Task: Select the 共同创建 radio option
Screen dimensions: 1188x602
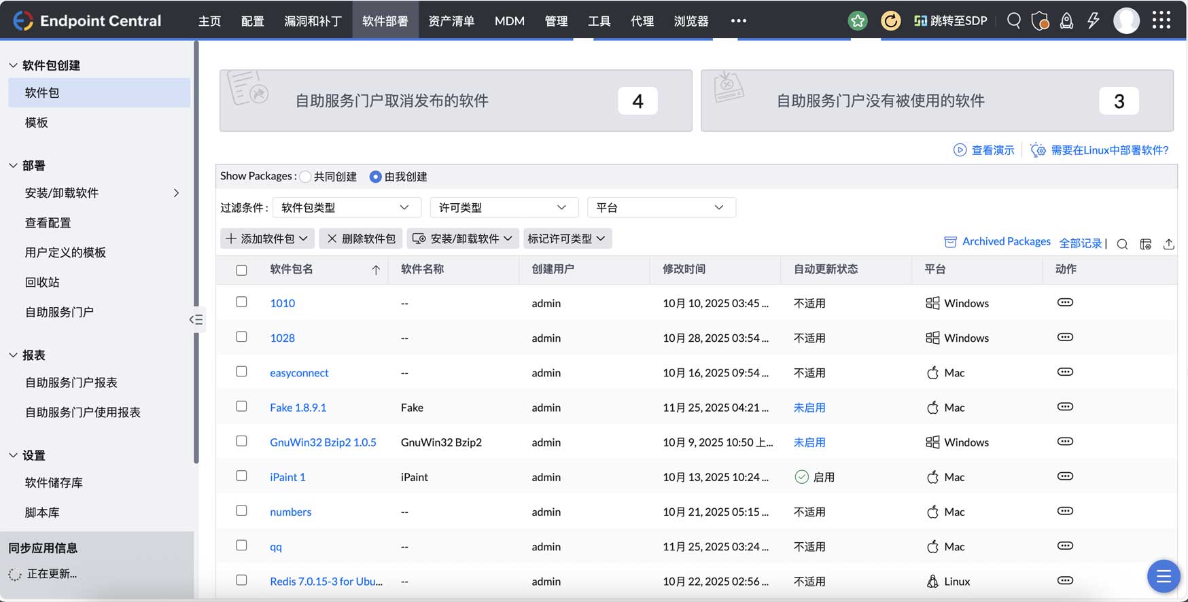Action: point(305,177)
